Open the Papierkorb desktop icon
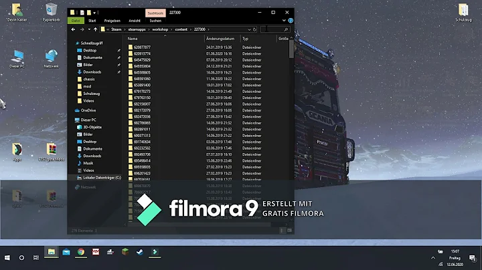 pyautogui.click(x=51, y=13)
